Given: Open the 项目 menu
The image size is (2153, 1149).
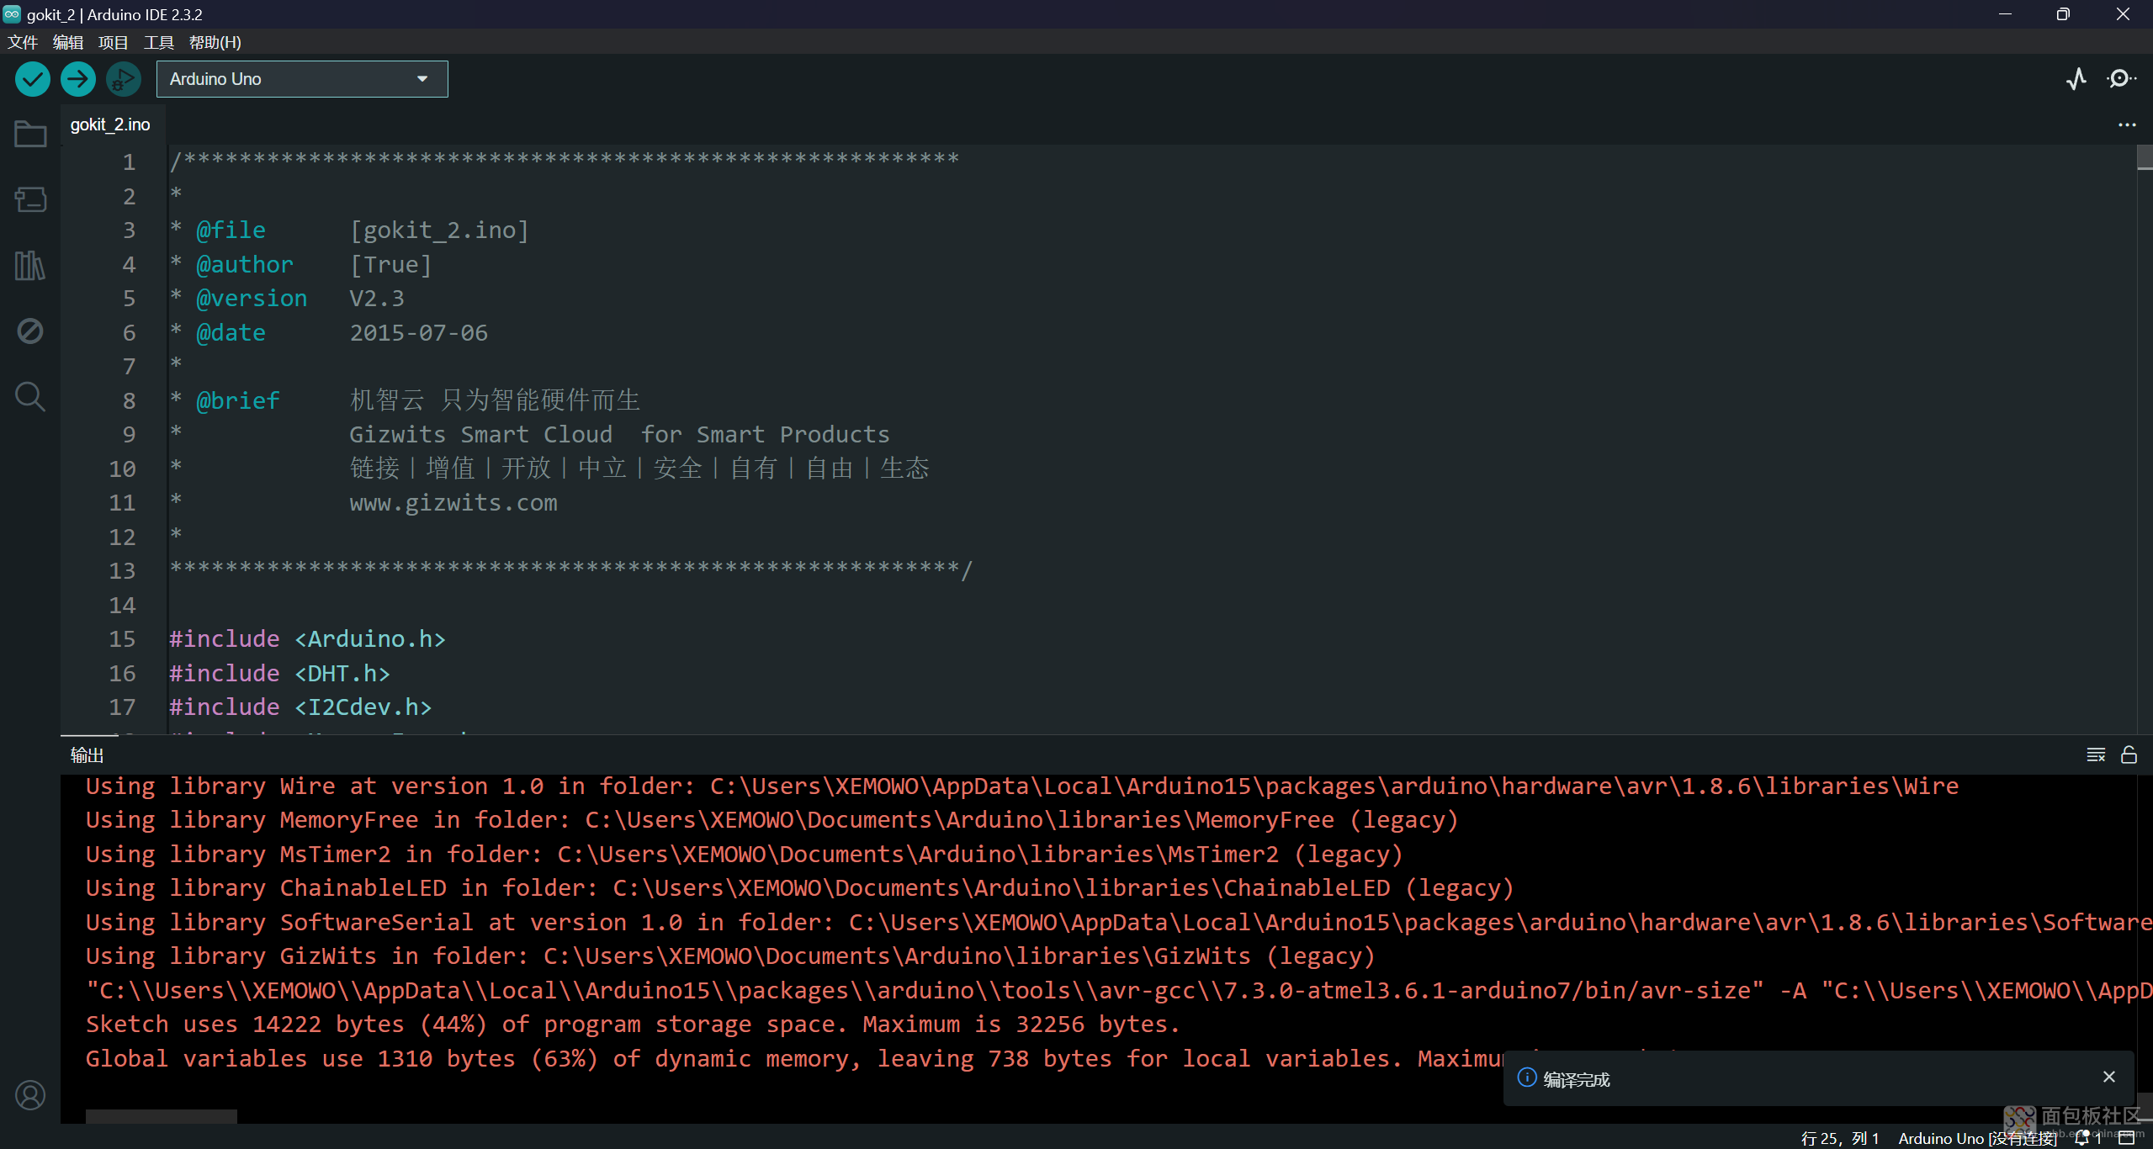Looking at the screenshot, I should [114, 42].
